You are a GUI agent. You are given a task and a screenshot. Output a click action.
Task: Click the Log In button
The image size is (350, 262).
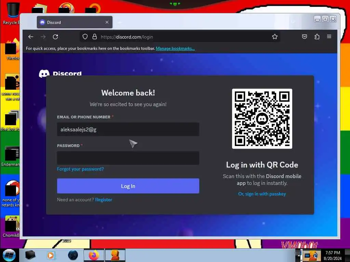[128, 186]
